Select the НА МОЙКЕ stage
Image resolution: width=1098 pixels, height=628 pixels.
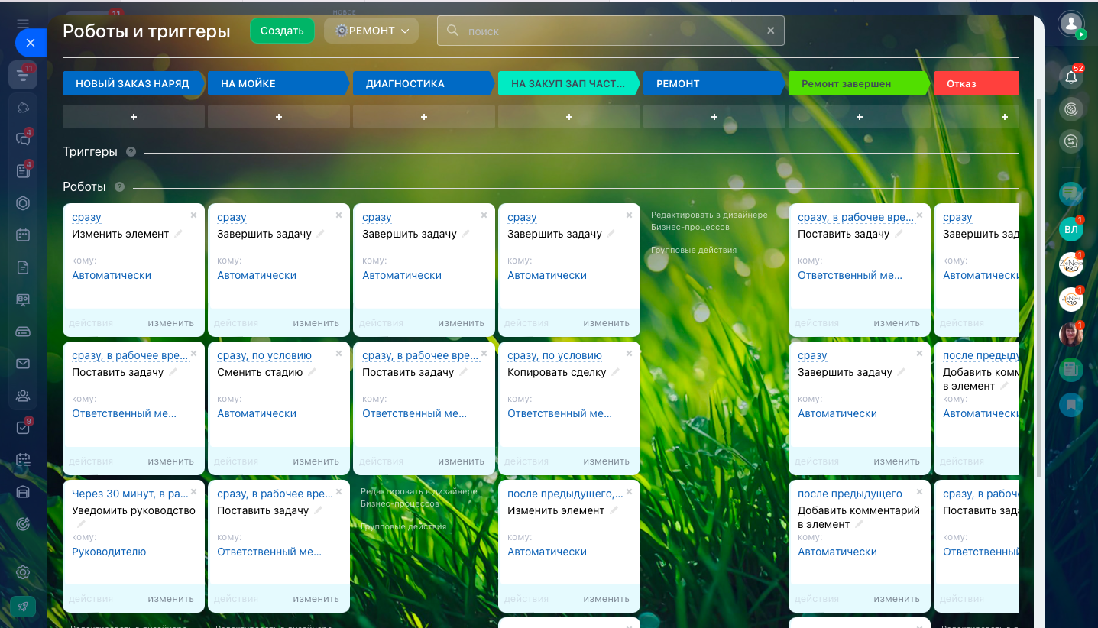[279, 83]
